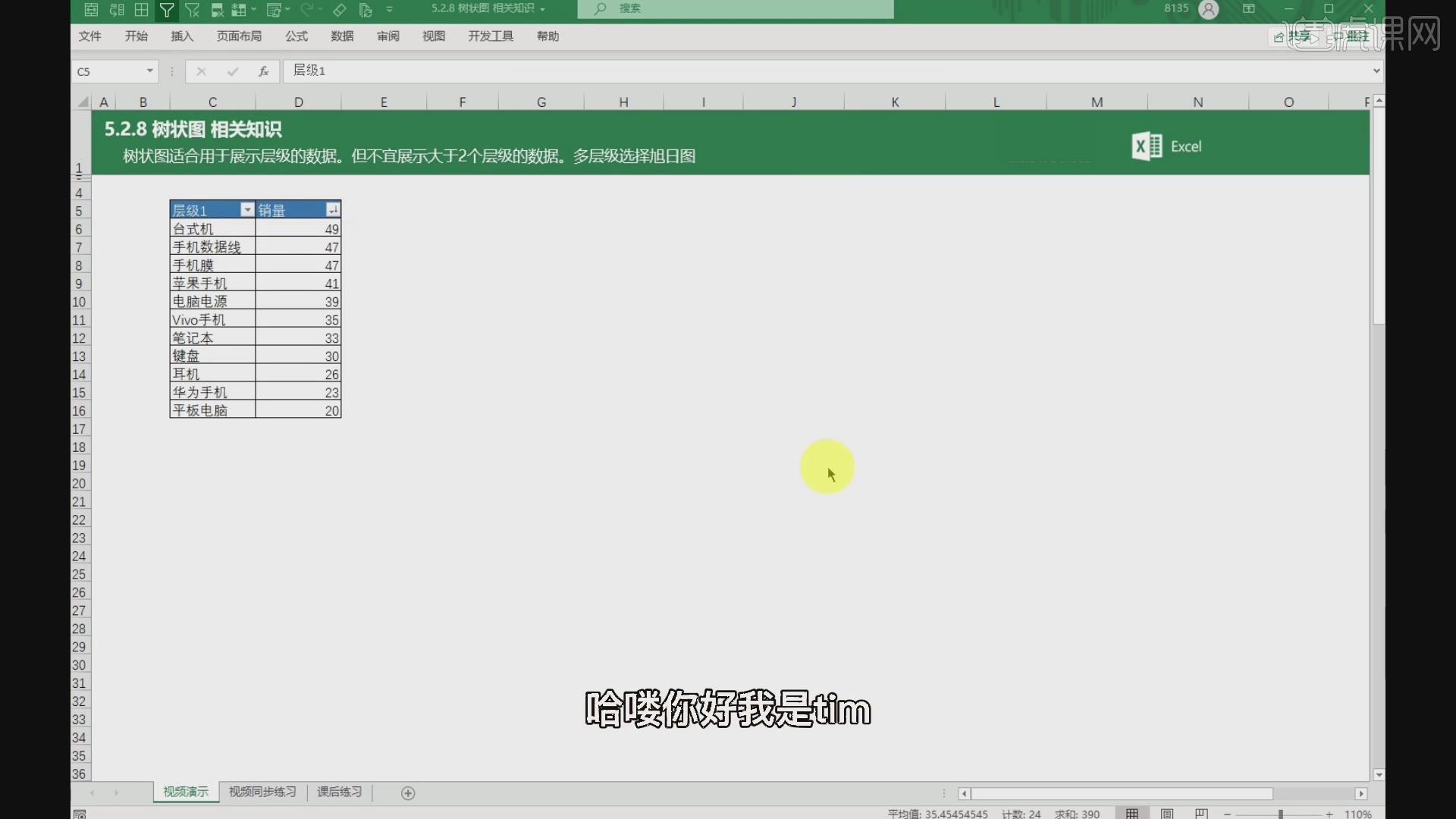The width and height of the screenshot is (1456, 819).
Task: Click the New Sheet plus button
Action: click(x=407, y=793)
